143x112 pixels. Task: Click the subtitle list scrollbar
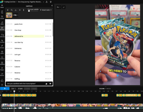[x=53, y=29]
